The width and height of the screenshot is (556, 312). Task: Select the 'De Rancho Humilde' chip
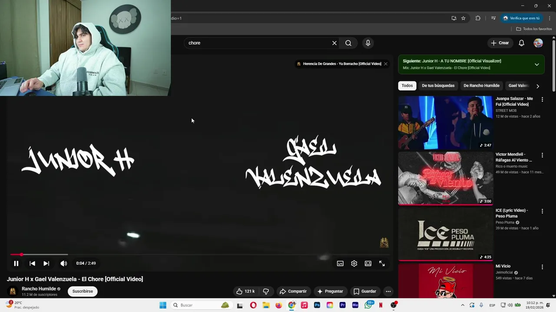[481, 85]
